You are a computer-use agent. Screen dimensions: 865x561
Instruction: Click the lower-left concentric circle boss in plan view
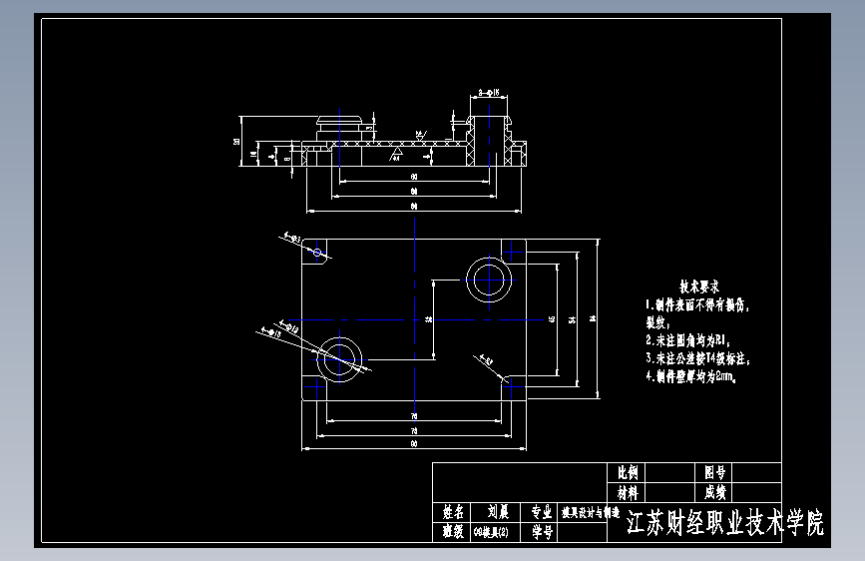[339, 359]
